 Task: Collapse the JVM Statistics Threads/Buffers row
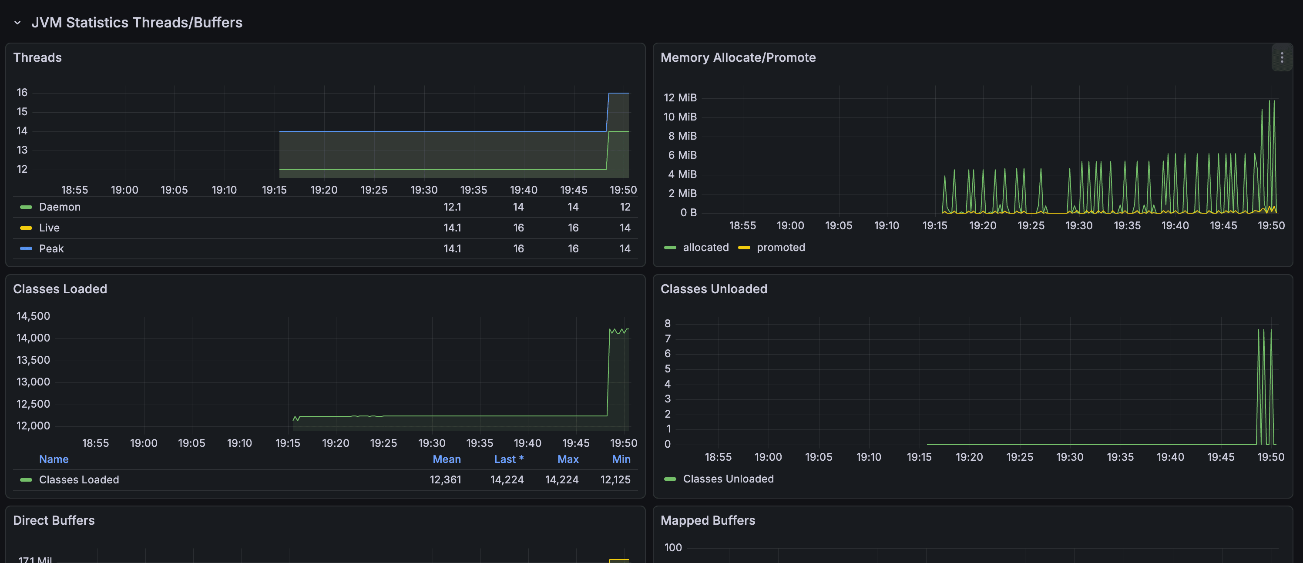click(x=18, y=23)
